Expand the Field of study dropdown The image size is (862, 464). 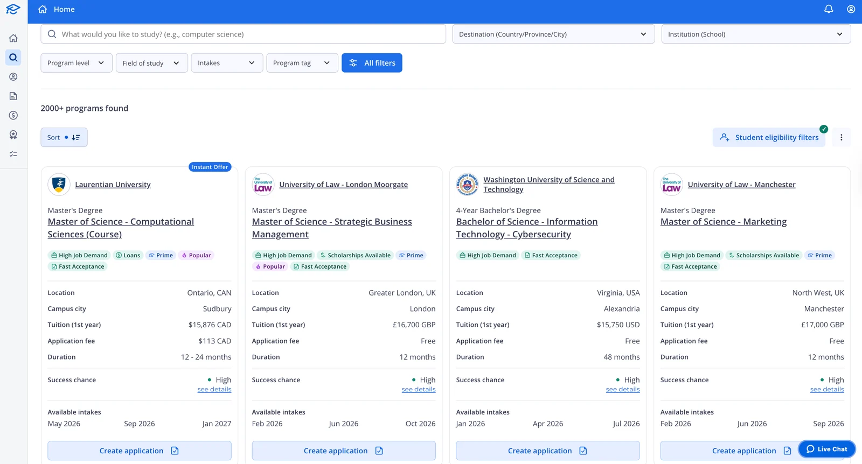pyautogui.click(x=152, y=63)
